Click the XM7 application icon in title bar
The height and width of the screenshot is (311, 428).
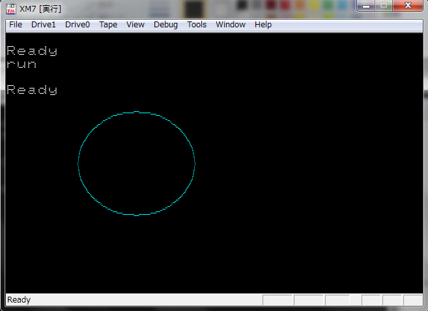(x=11, y=8)
